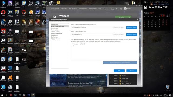Open Battle.net desktop shortcut

point(10,69)
